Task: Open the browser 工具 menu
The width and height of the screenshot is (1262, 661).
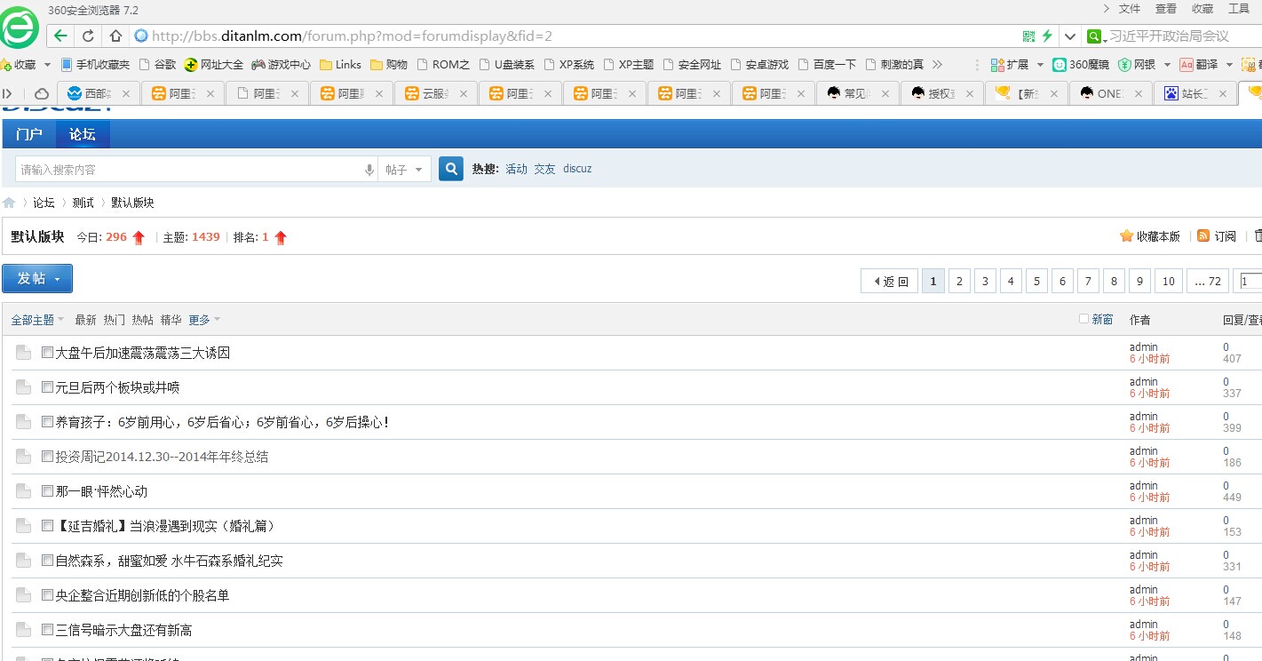Action: click(x=1238, y=9)
